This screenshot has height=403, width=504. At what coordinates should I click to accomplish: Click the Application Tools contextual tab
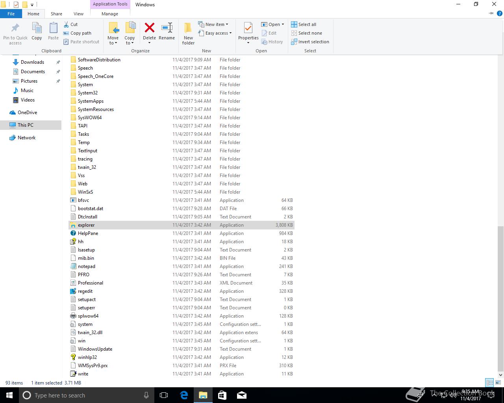[x=110, y=4]
